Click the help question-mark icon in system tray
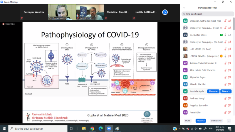The height and width of the screenshot is (132, 235). (175, 128)
